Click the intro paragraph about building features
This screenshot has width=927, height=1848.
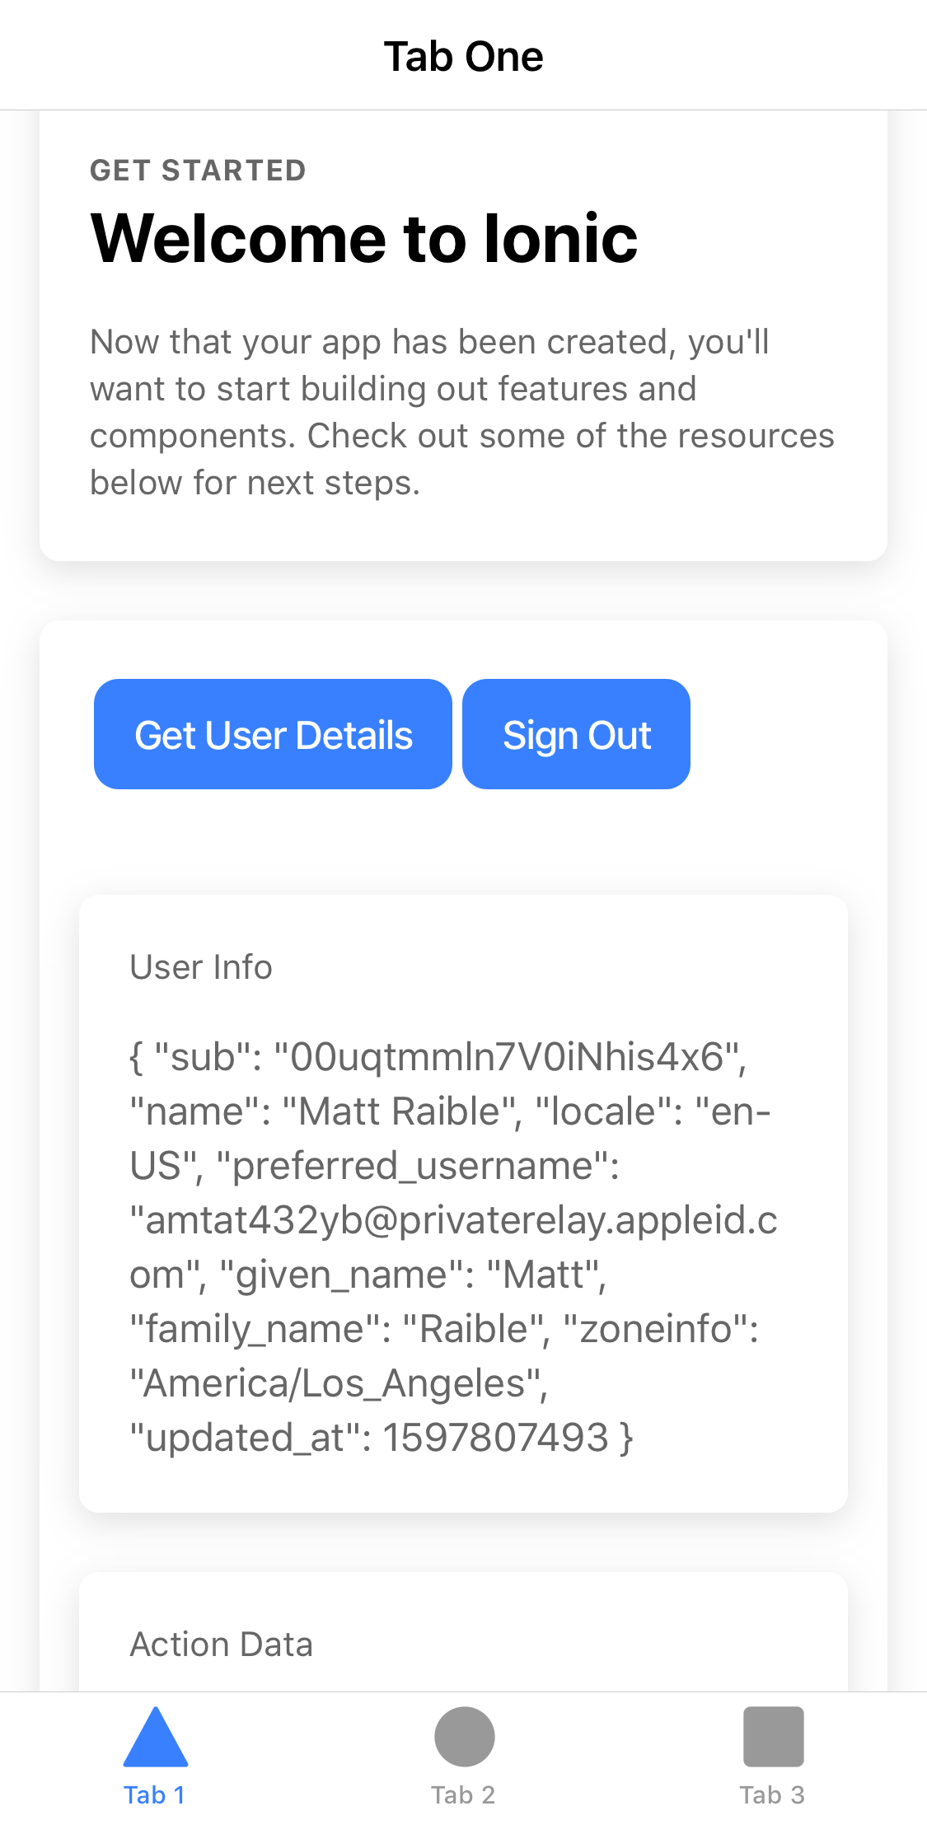(x=461, y=412)
